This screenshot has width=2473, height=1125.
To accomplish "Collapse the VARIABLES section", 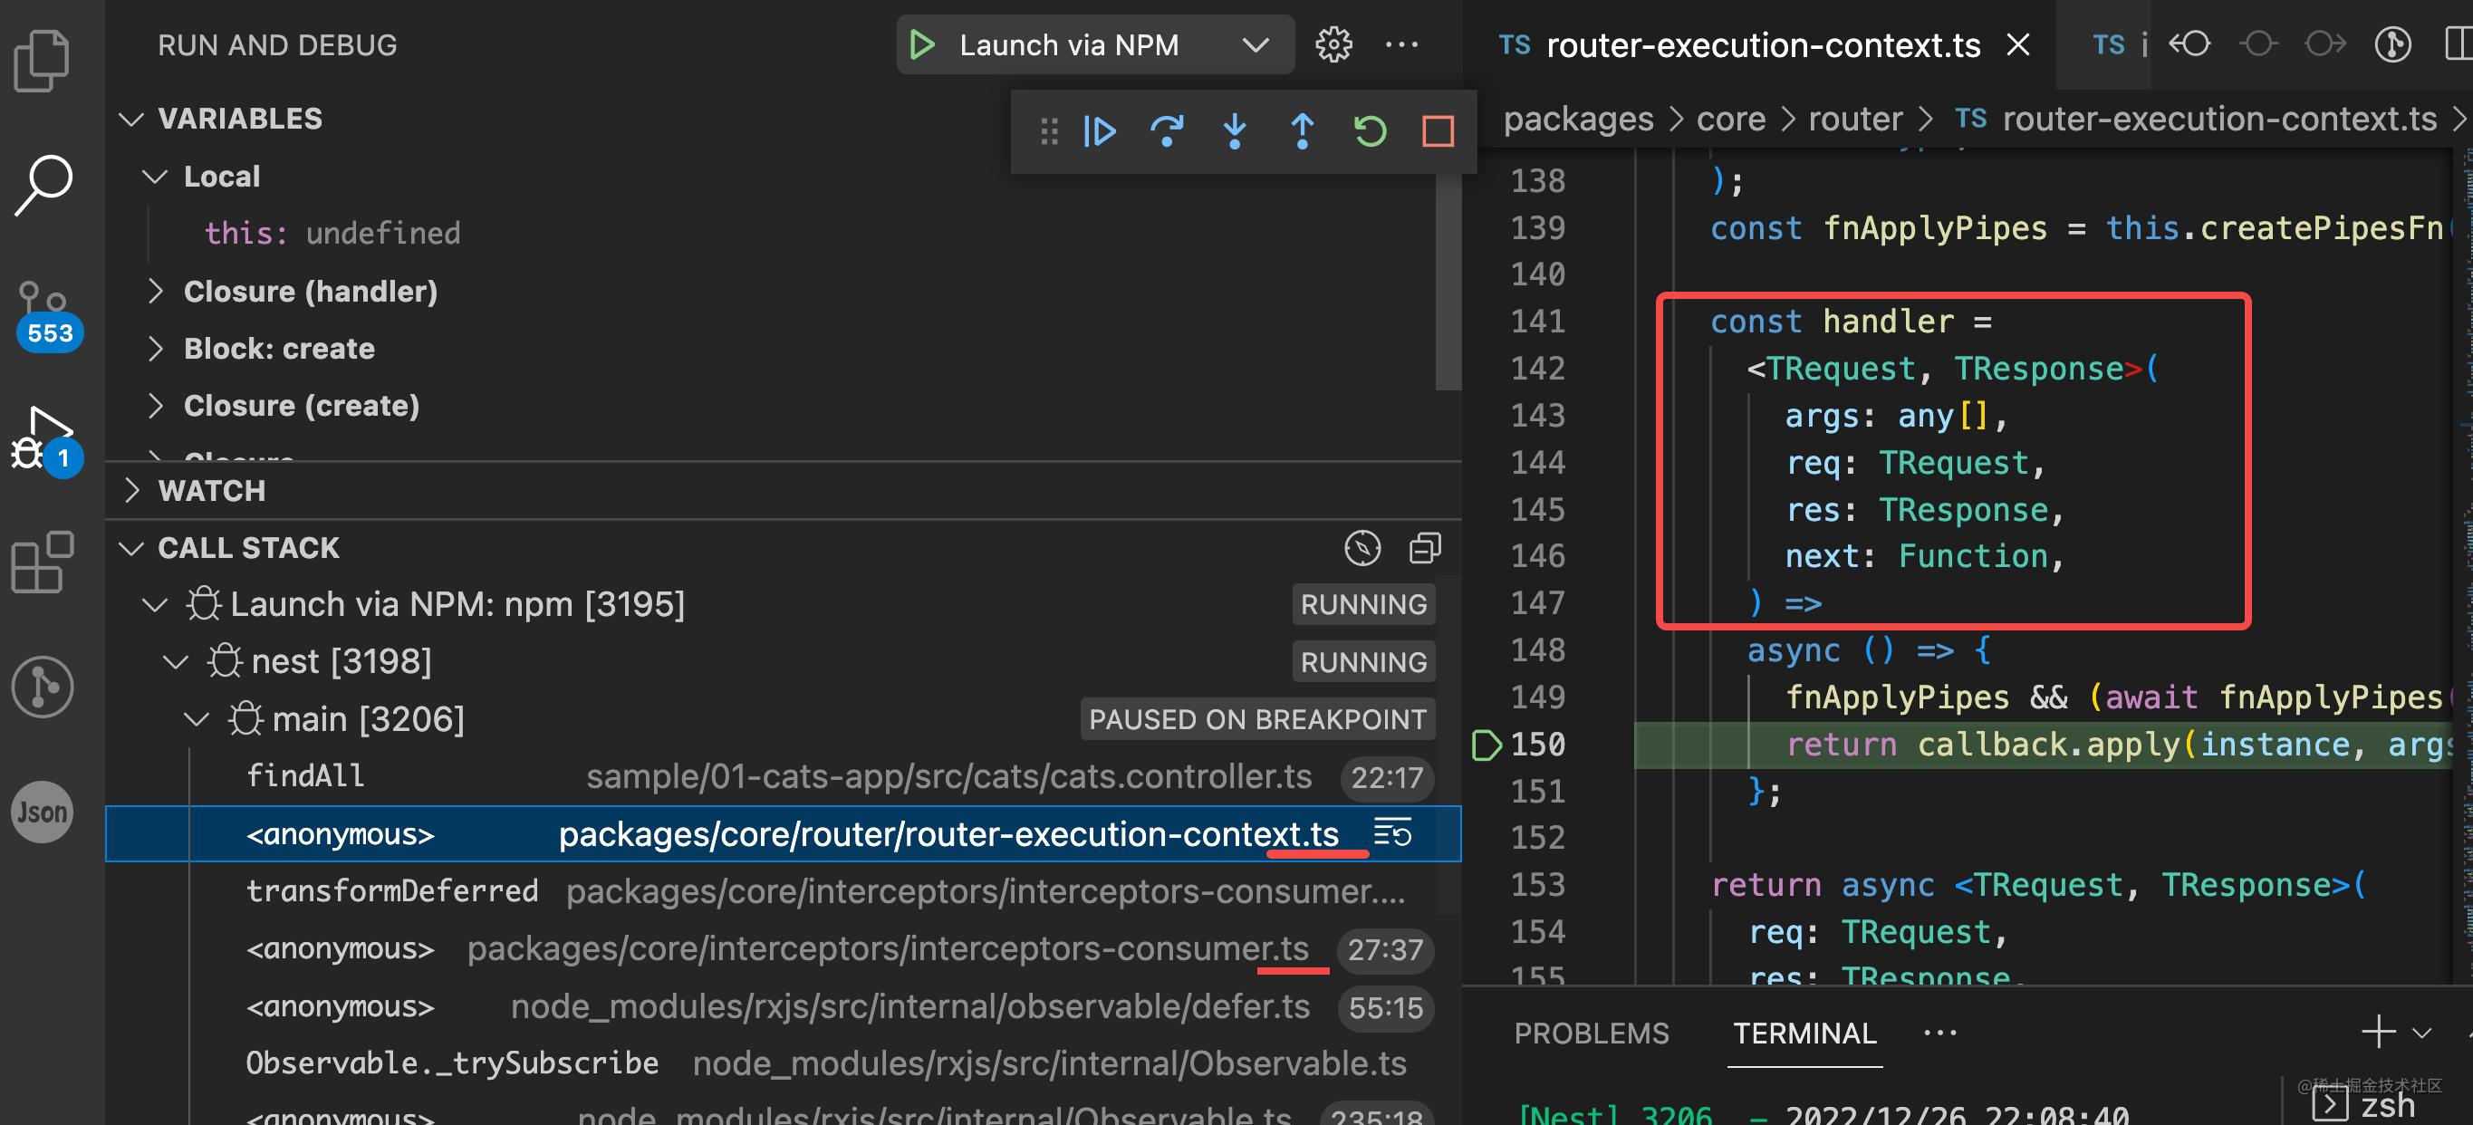I will 131,119.
